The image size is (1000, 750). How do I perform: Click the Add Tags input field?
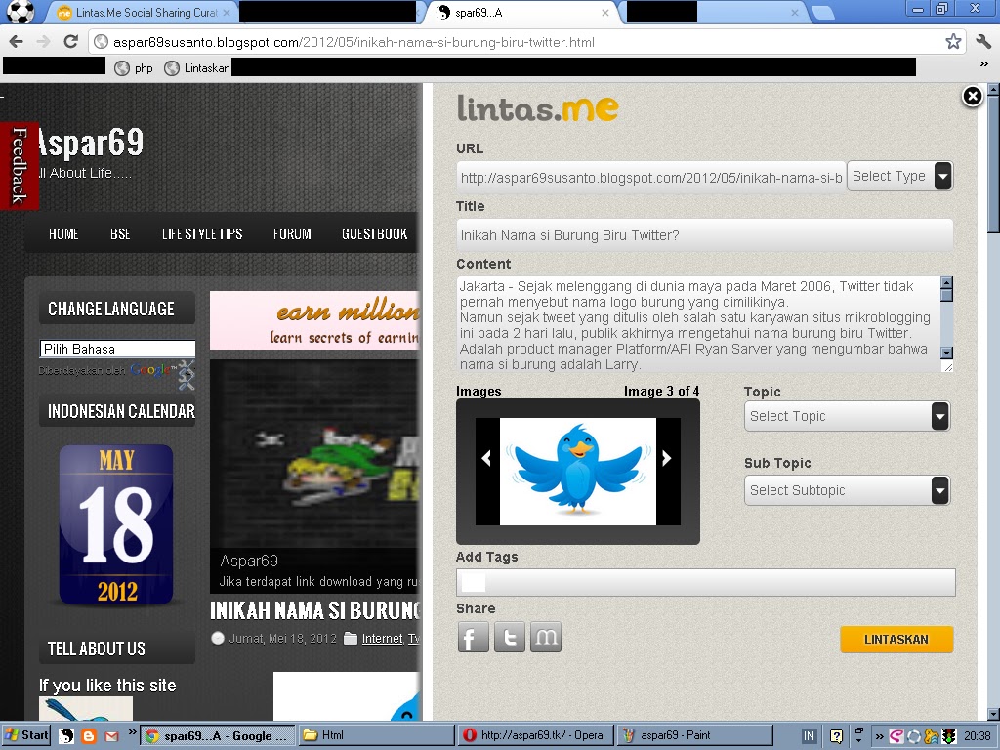705,582
